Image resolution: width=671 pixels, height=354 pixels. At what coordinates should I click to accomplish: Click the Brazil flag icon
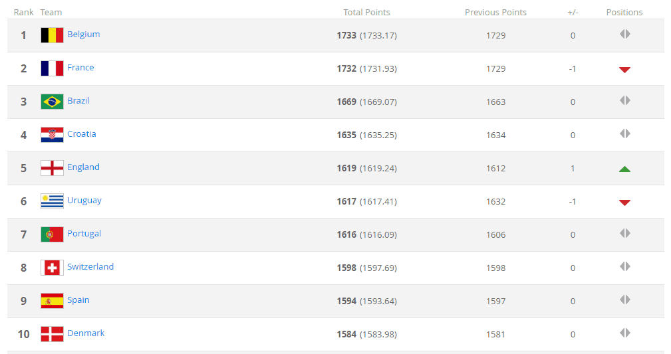coord(53,102)
